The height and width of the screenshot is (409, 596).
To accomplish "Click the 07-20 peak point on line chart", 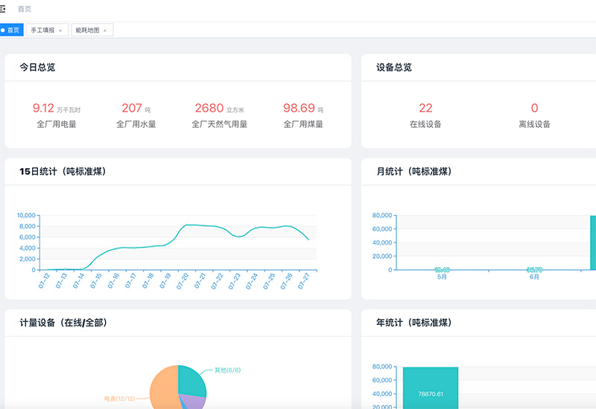I will click(x=187, y=225).
